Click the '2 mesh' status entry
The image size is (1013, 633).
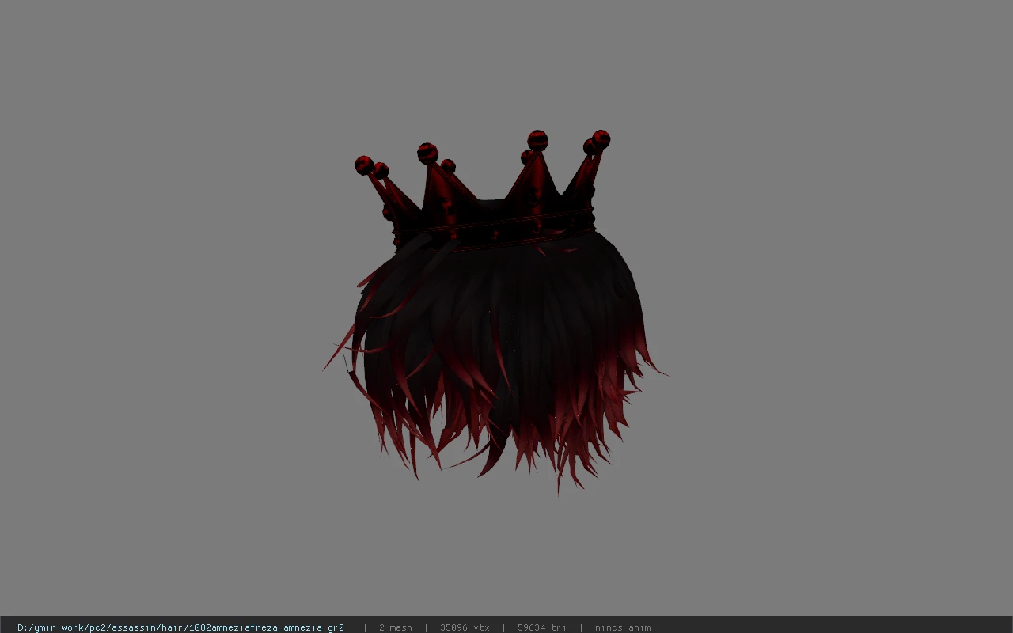coord(395,627)
